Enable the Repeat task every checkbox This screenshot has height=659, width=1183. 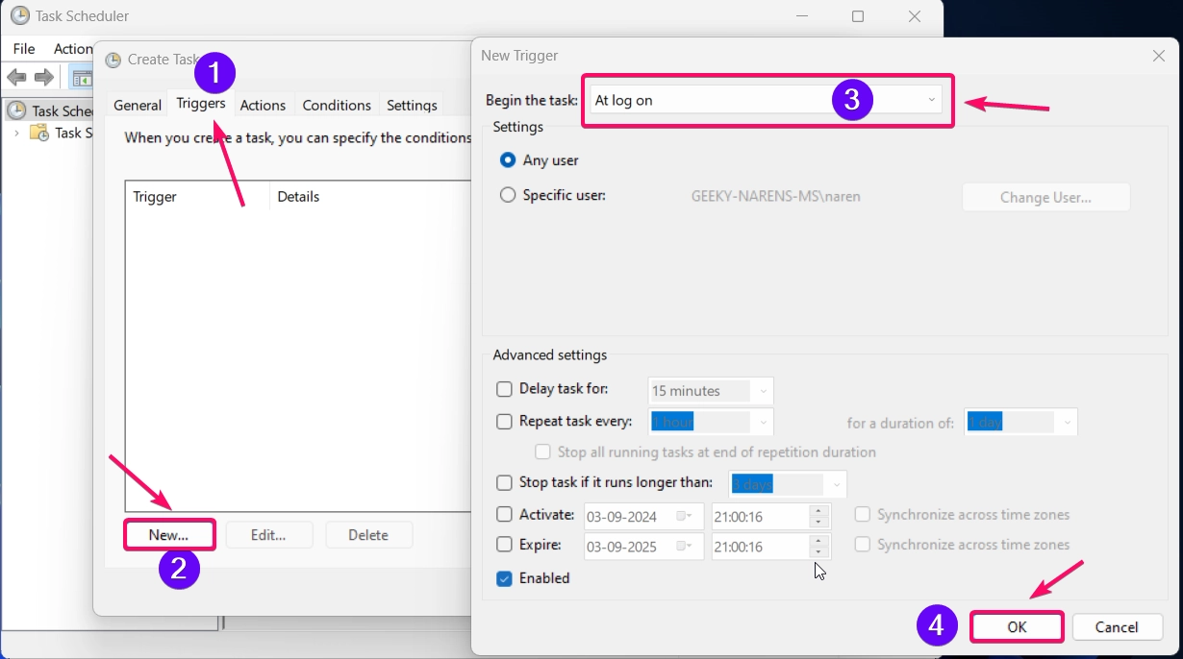[x=504, y=421]
